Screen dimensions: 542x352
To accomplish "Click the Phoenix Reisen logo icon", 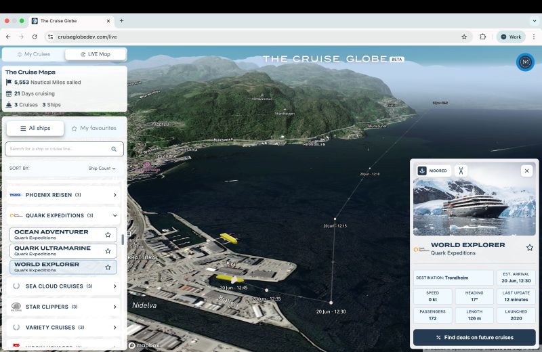I will tap(16, 195).
